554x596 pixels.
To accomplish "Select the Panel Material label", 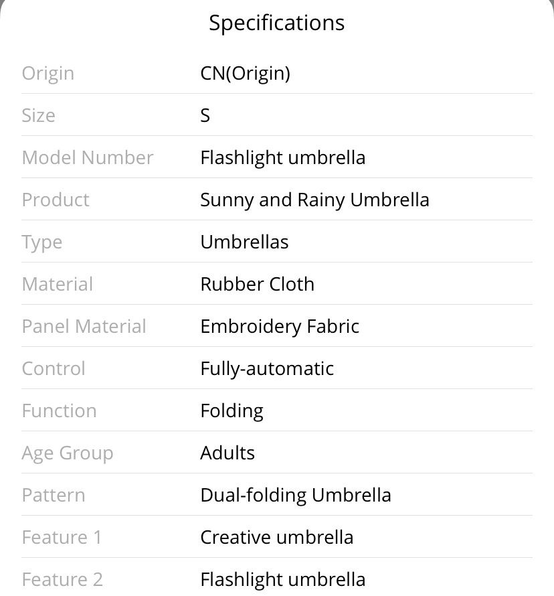I will [x=84, y=326].
